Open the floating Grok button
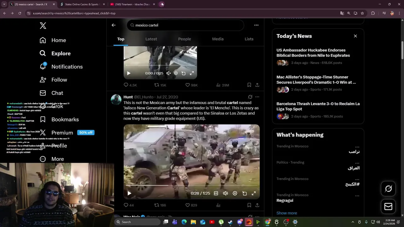Viewport: 404px width, 227px height. click(x=388, y=189)
